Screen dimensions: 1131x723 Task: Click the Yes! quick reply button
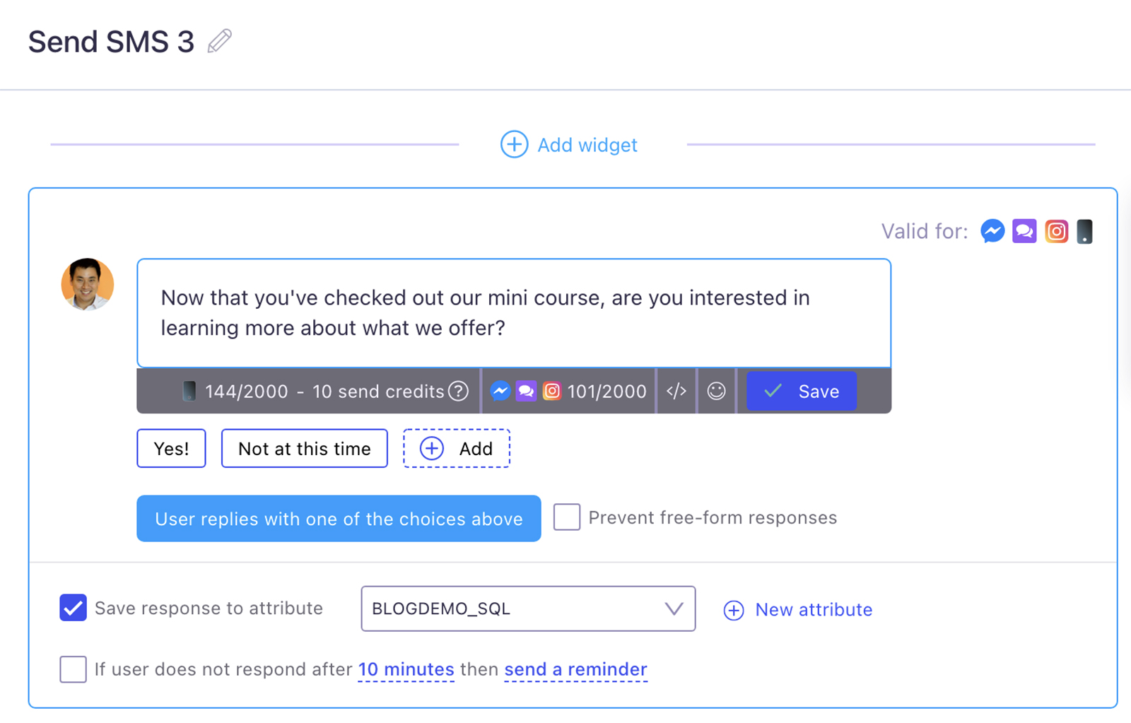point(171,449)
